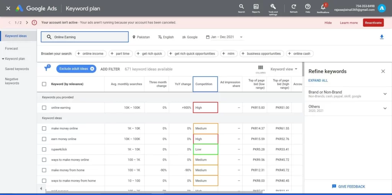Image resolution: width=392 pixels, height=195 pixels.
Task: Check the 'make money from home' checkbox
Action: [44, 170]
